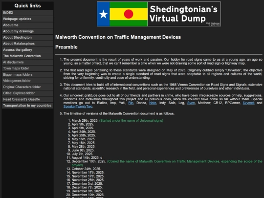Click green note 'Started under the name of Universal signs'
This screenshot has width=264, height=198.
(131, 121)
